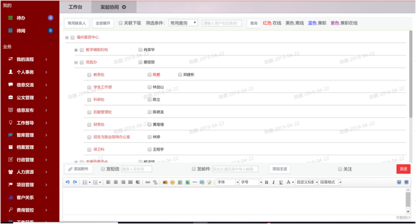Toggle the 关注 checkbox
This screenshot has width=416, height=224.
tap(340, 169)
